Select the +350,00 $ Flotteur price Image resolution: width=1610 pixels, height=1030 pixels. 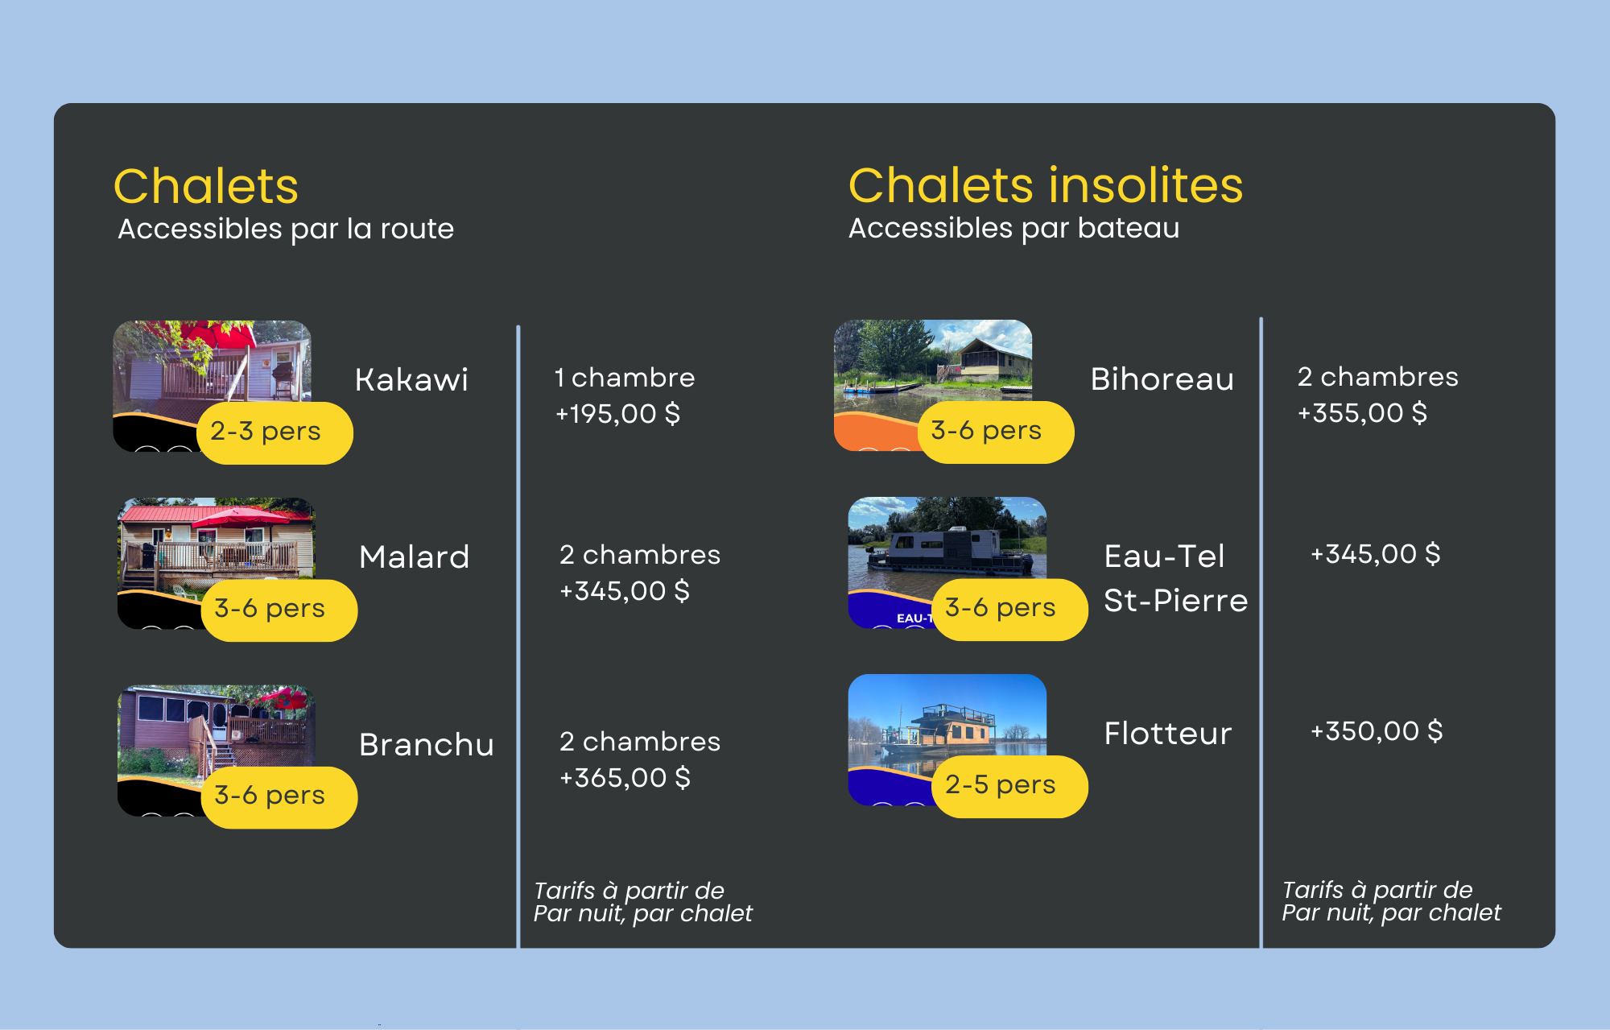point(1377,731)
